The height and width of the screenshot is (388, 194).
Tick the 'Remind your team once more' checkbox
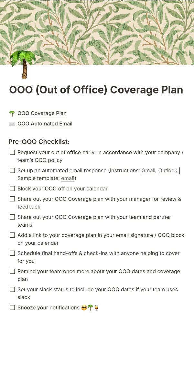click(x=12, y=271)
